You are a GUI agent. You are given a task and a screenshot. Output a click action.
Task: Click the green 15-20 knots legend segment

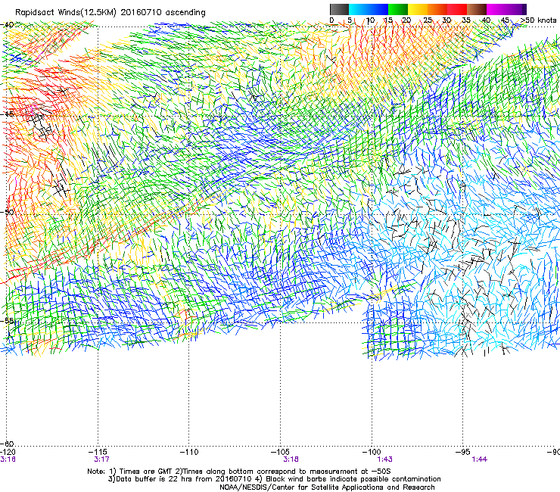398,9
